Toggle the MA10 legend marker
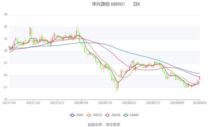The height and width of the screenshot is (127, 208). [x=89, y=115]
